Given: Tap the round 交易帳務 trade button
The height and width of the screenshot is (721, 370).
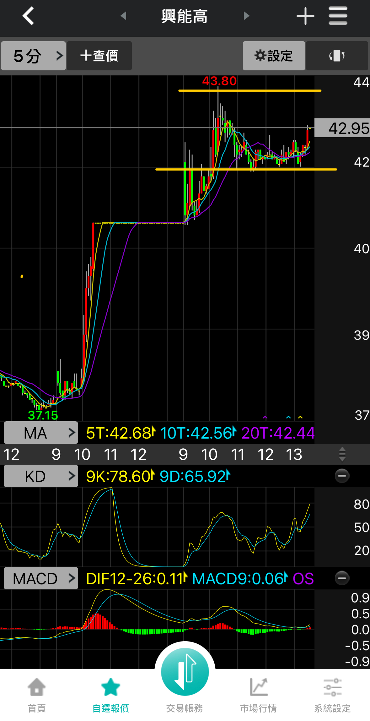Looking at the screenshot, I should click(185, 672).
